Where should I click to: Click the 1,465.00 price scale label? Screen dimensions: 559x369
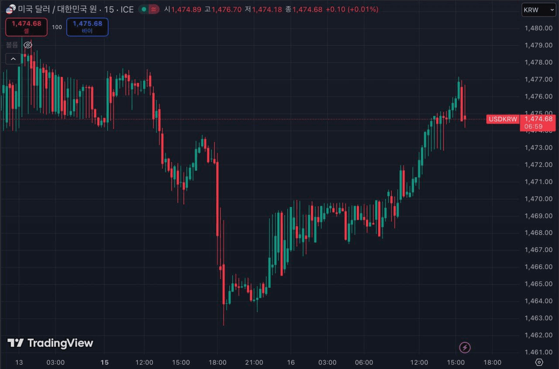(x=538, y=284)
